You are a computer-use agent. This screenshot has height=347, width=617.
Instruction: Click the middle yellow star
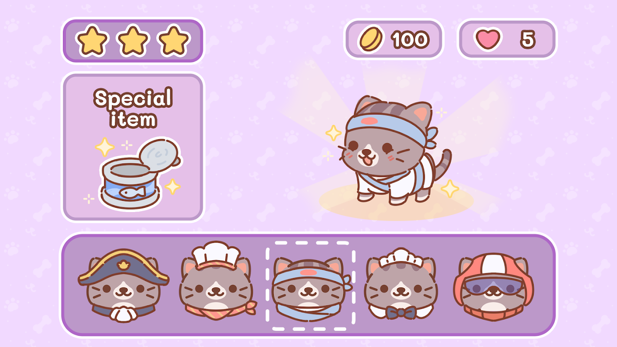click(133, 40)
